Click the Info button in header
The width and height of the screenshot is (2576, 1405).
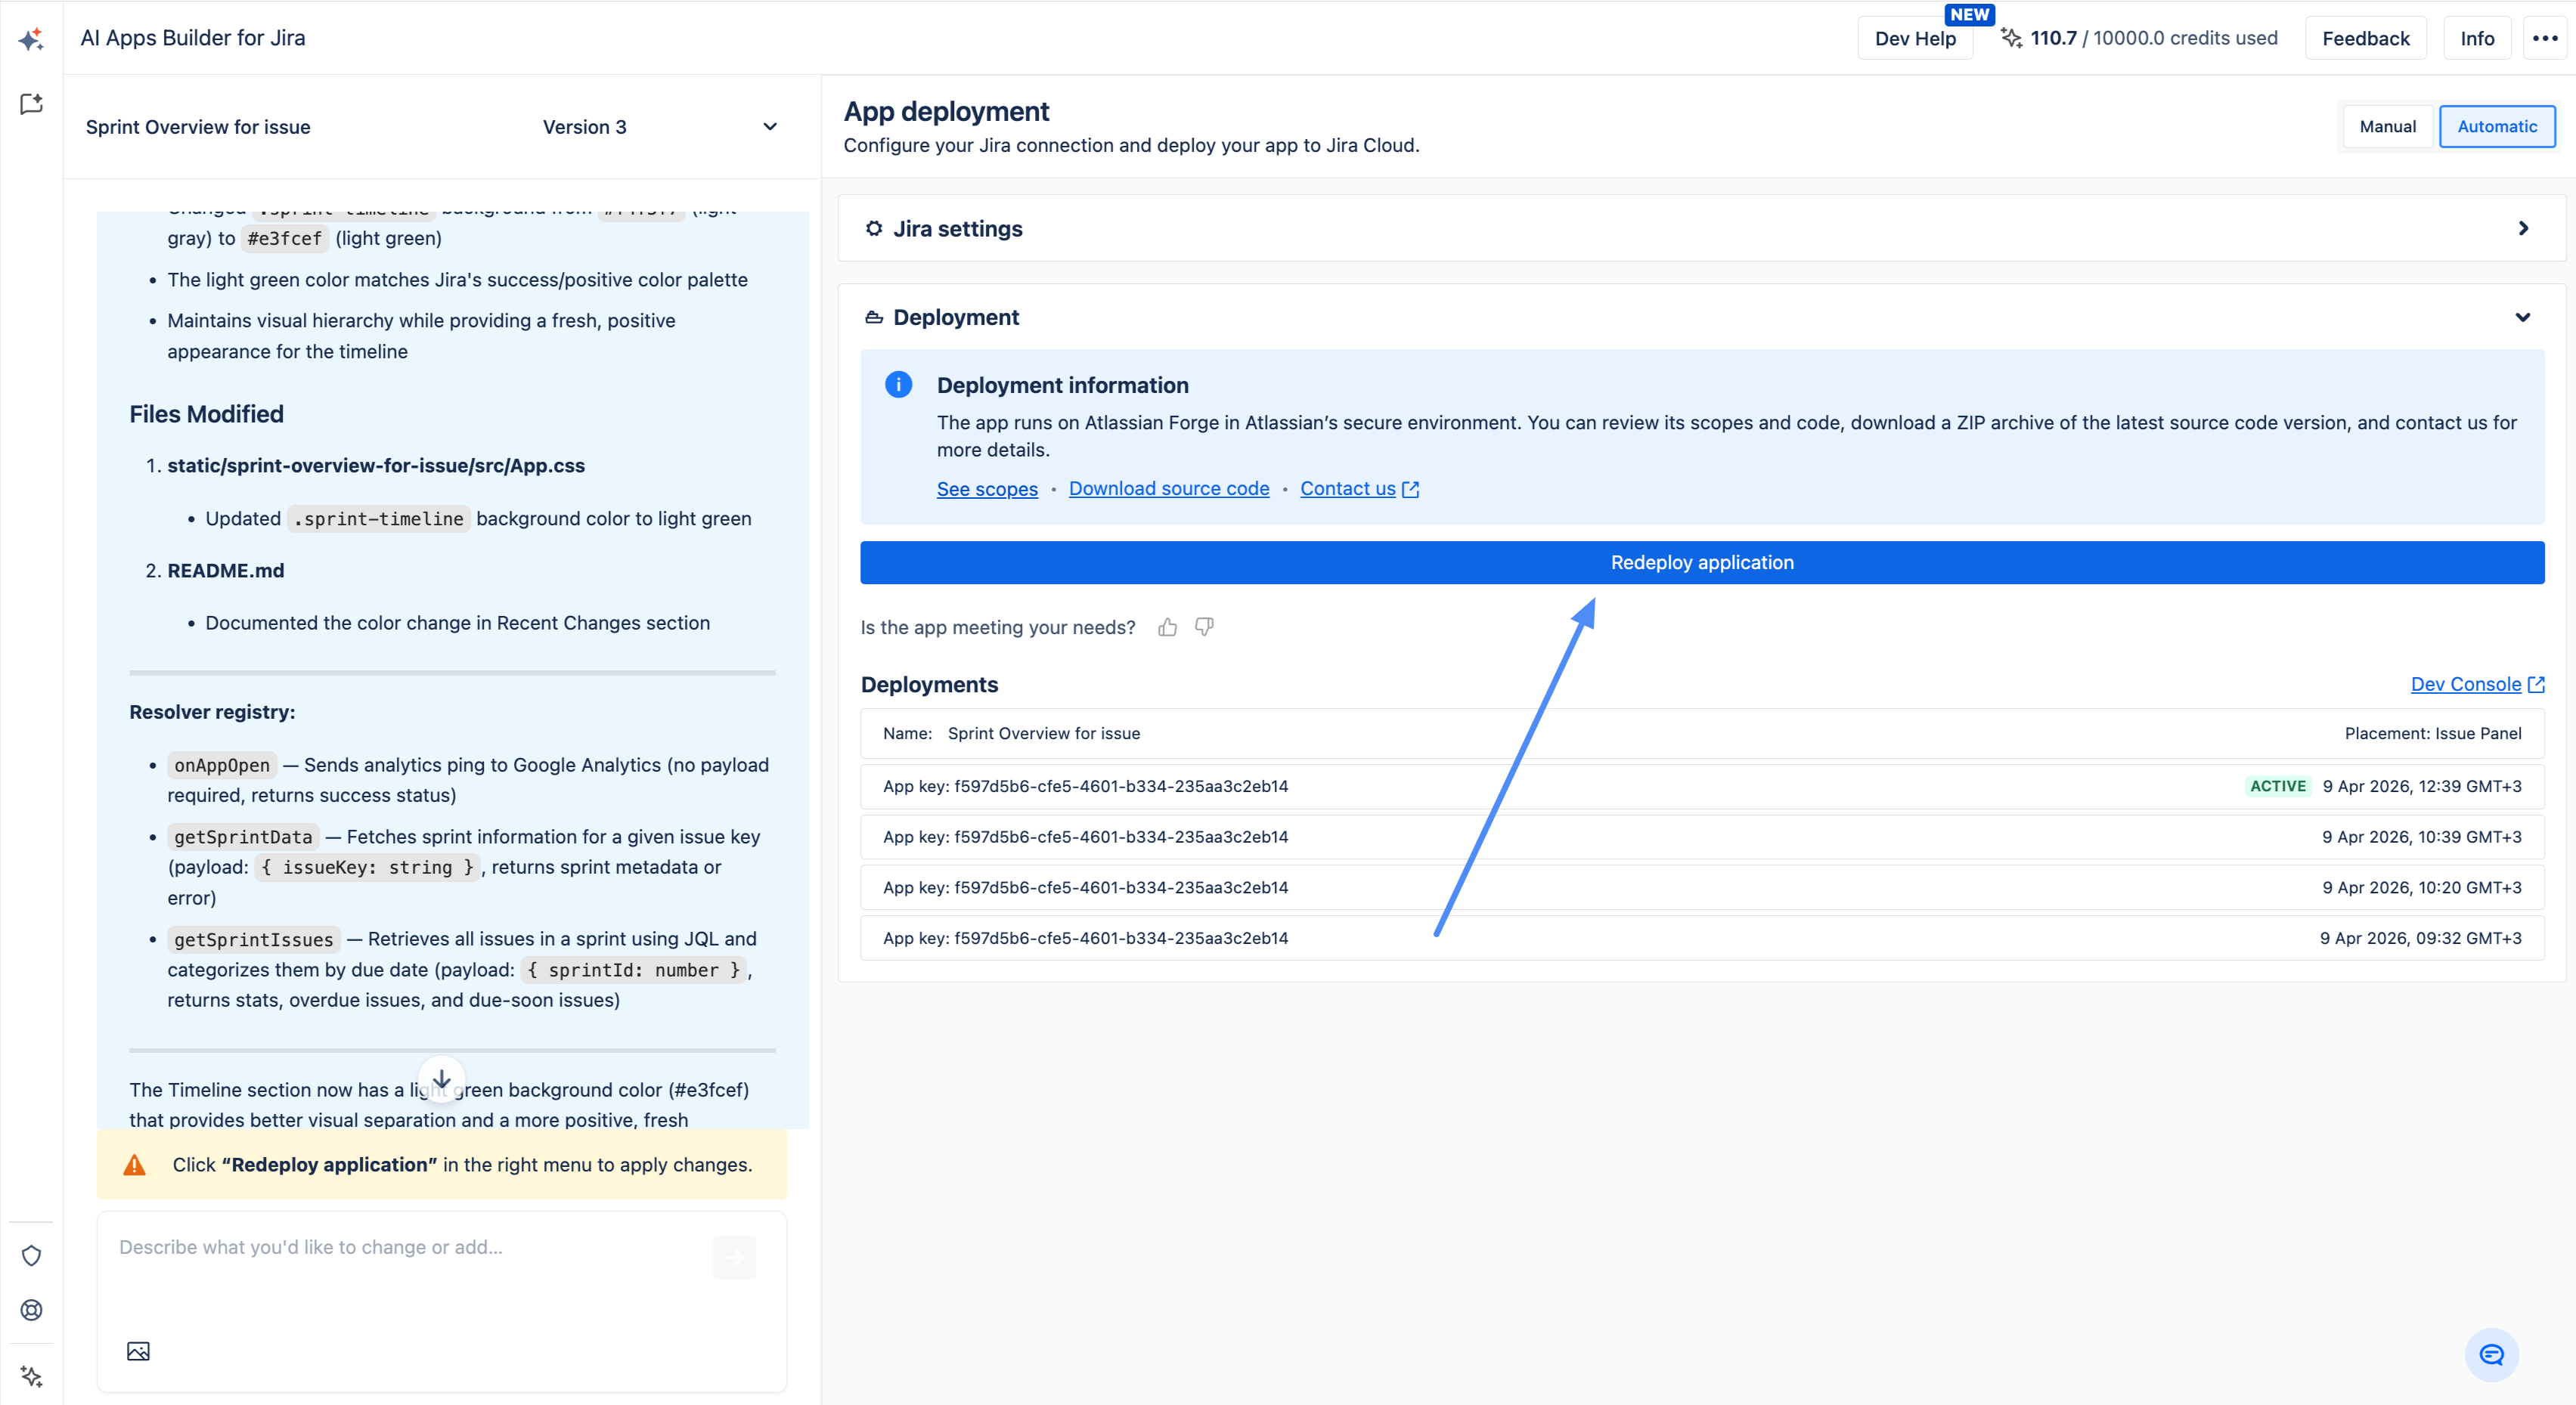pyautogui.click(x=2477, y=38)
